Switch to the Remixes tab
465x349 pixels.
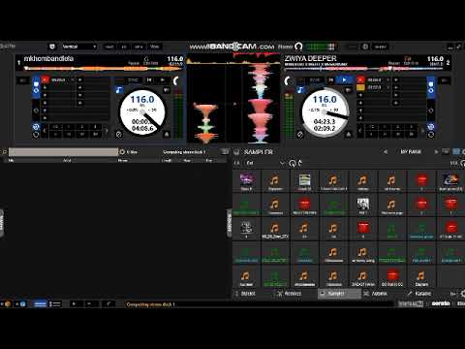tap(290, 294)
